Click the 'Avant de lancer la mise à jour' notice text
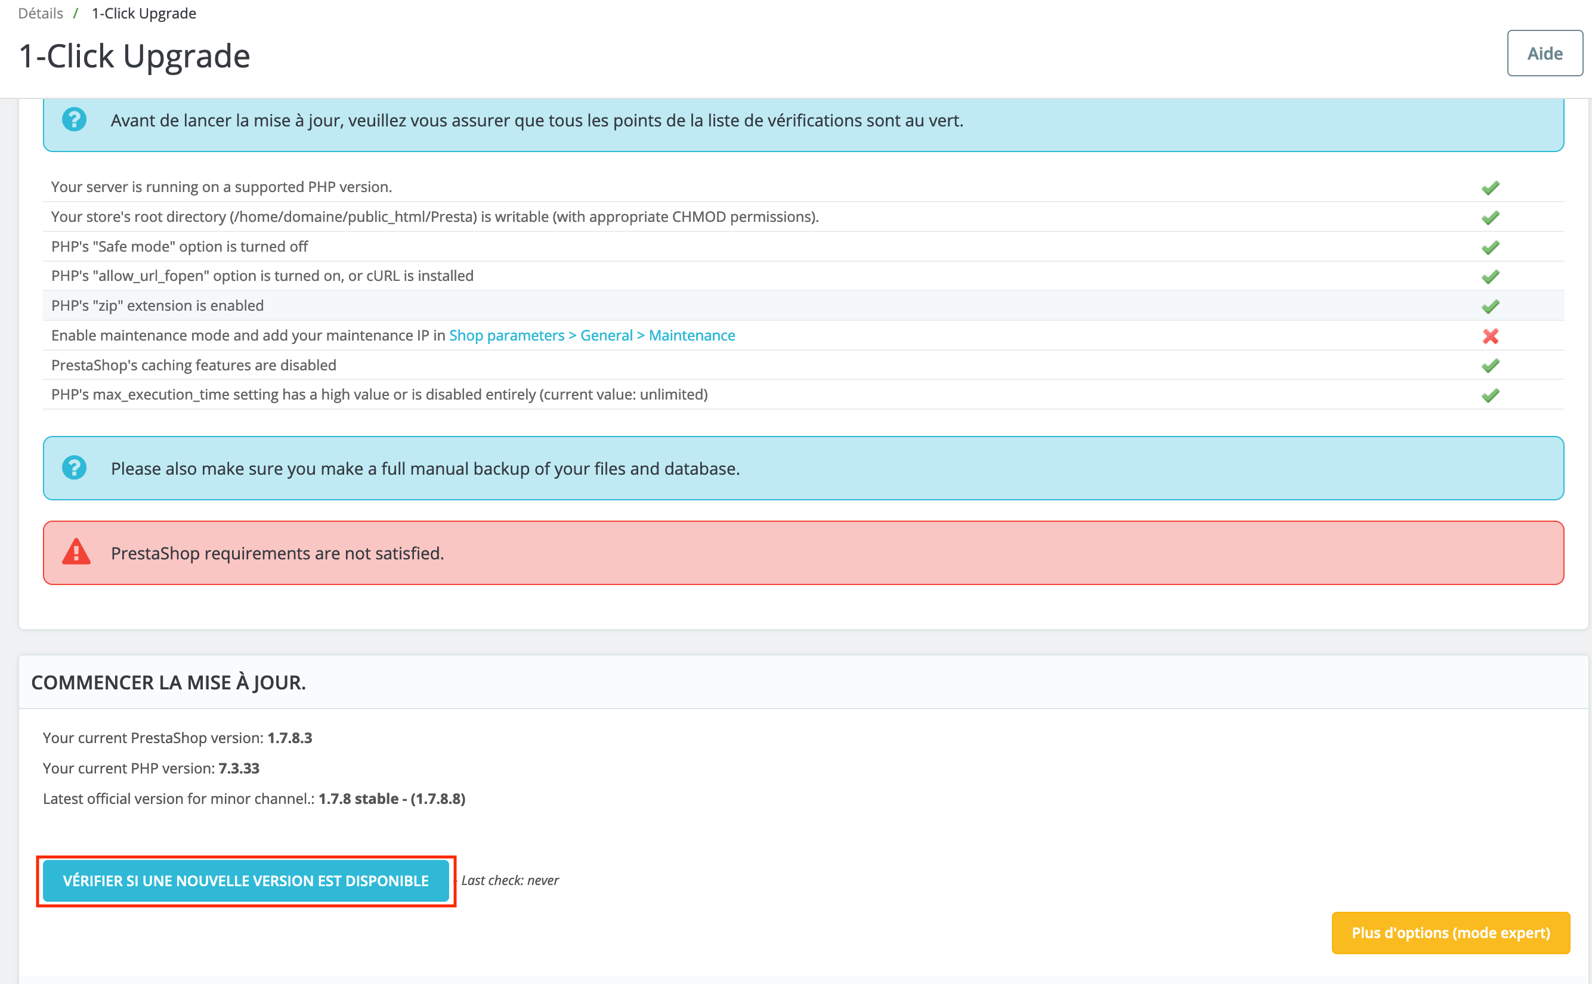This screenshot has width=1592, height=984. click(x=537, y=120)
